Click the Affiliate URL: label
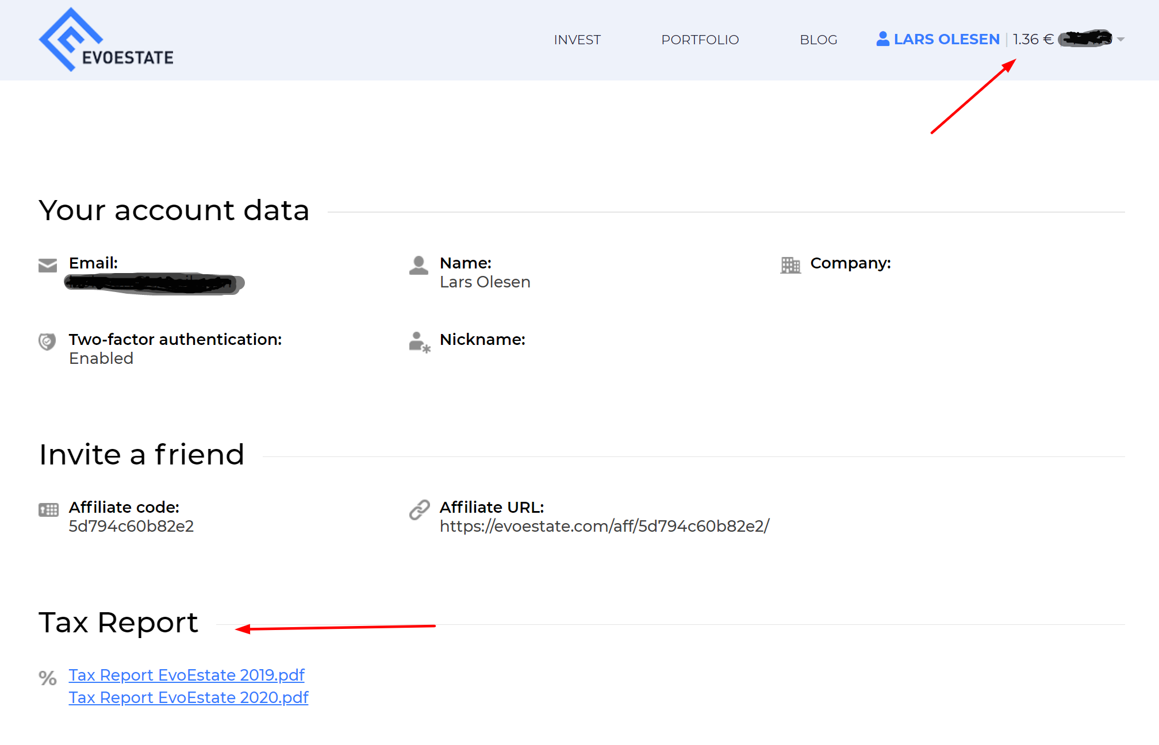Viewport: 1159px width, 745px height. coord(492,508)
